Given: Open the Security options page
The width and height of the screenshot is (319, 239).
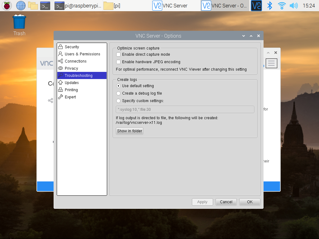Looking at the screenshot, I should coord(82,47).
